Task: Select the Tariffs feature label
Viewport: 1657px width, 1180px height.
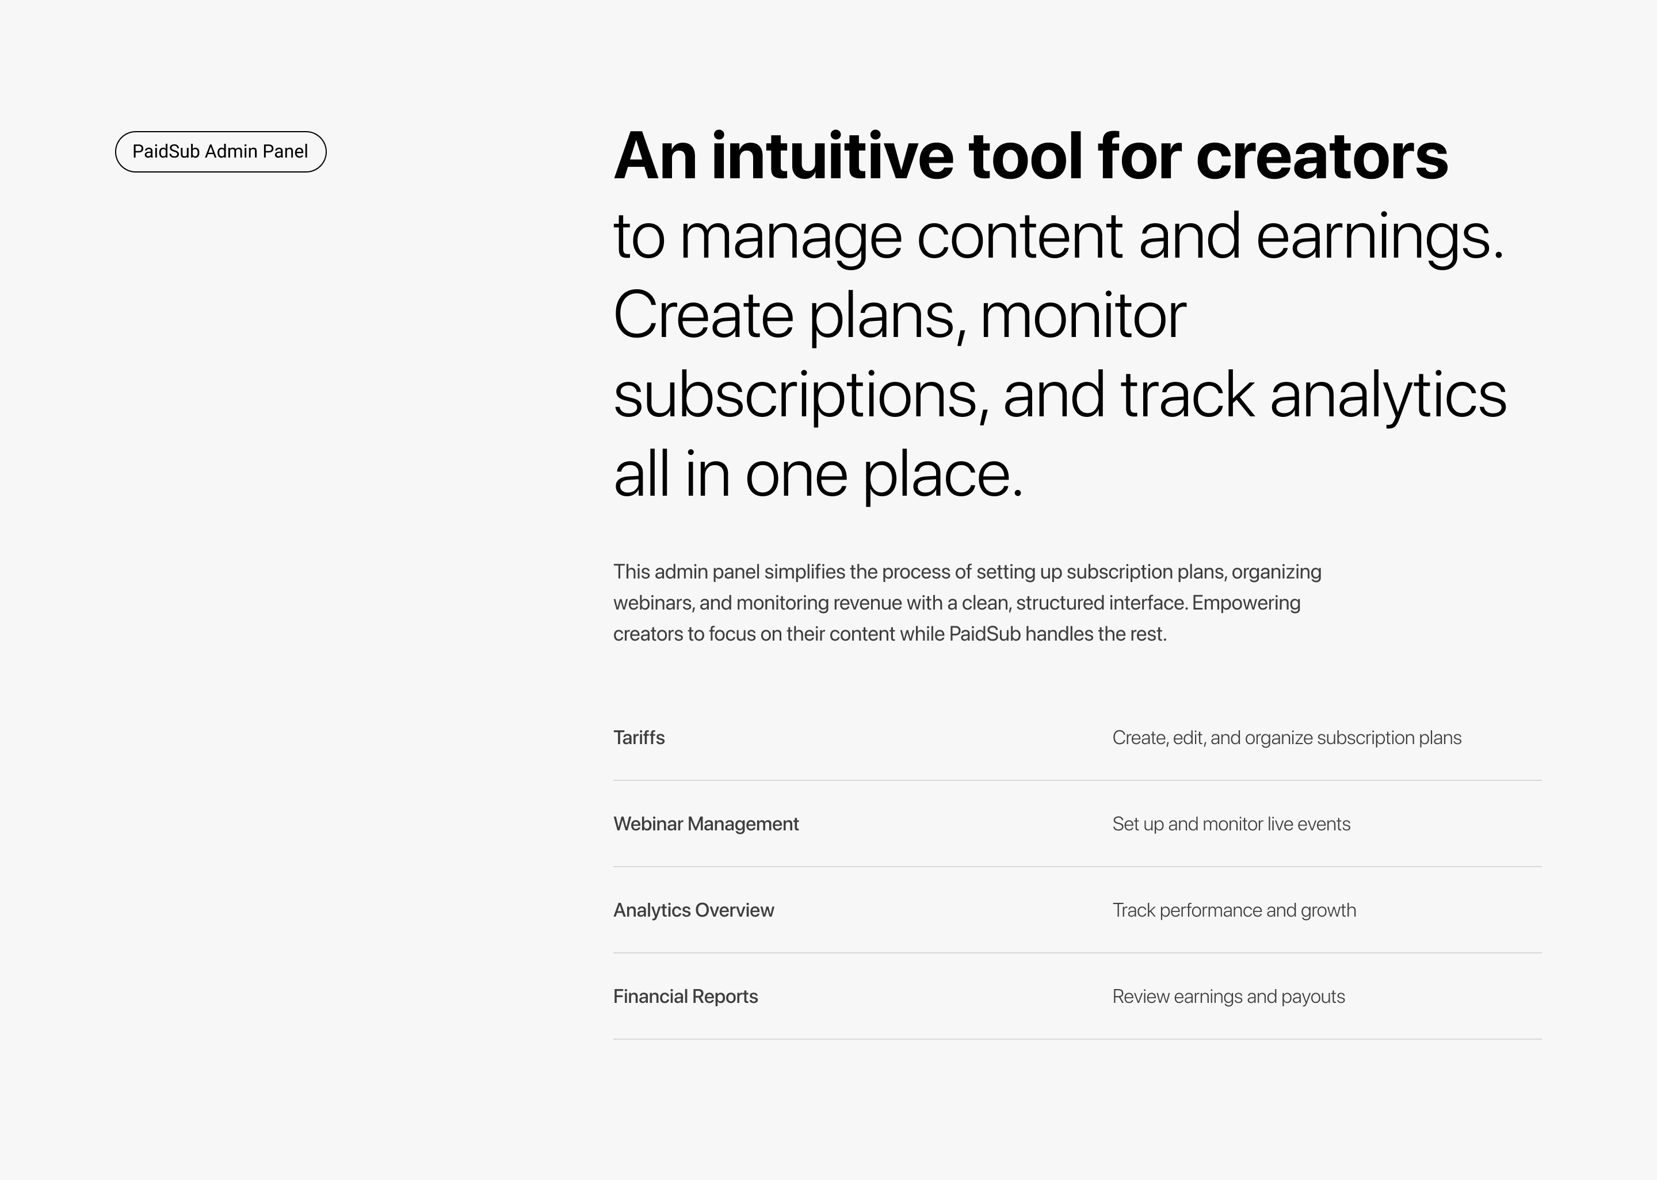Action: (x=639, y=738)
